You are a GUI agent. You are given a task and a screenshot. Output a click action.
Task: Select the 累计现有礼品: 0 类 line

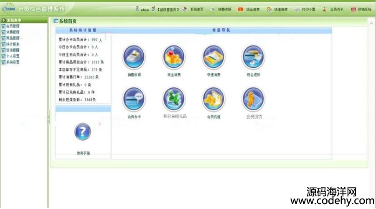75,85
